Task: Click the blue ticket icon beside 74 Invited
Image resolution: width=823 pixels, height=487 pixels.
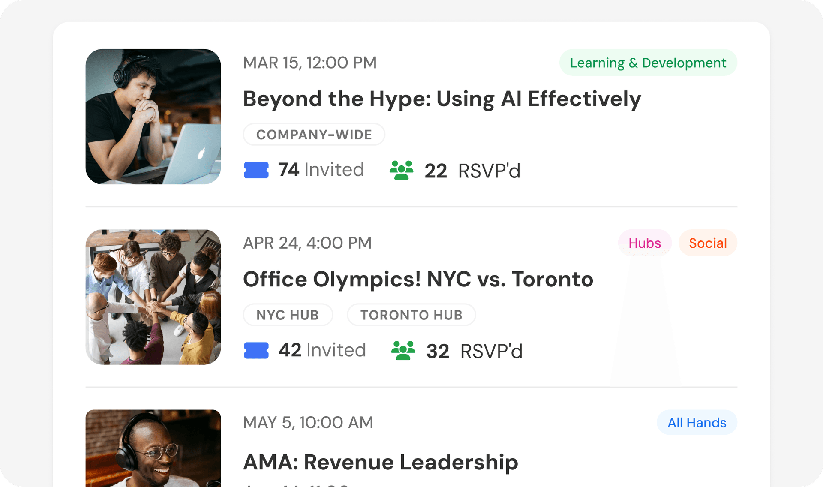Action: tap(256, 170)
